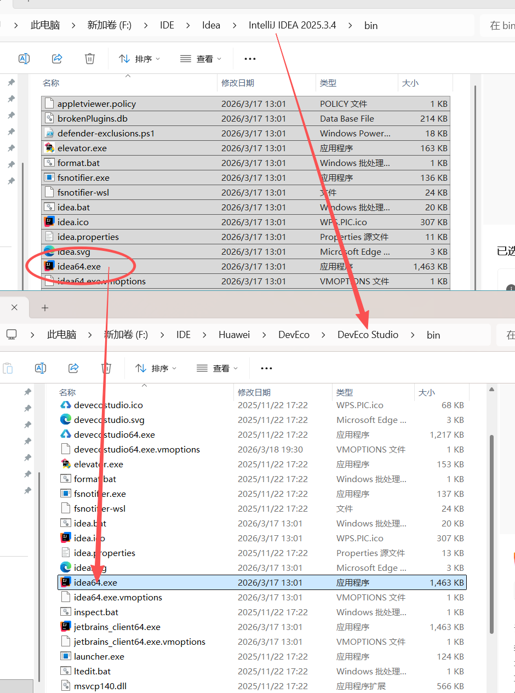Viewport: 515px width, 693px height.
Task: Click the new tab plus button
Action: point(45,308)
